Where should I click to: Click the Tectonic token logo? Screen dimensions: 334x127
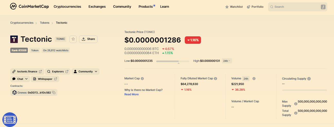click(x=14, y=39)
